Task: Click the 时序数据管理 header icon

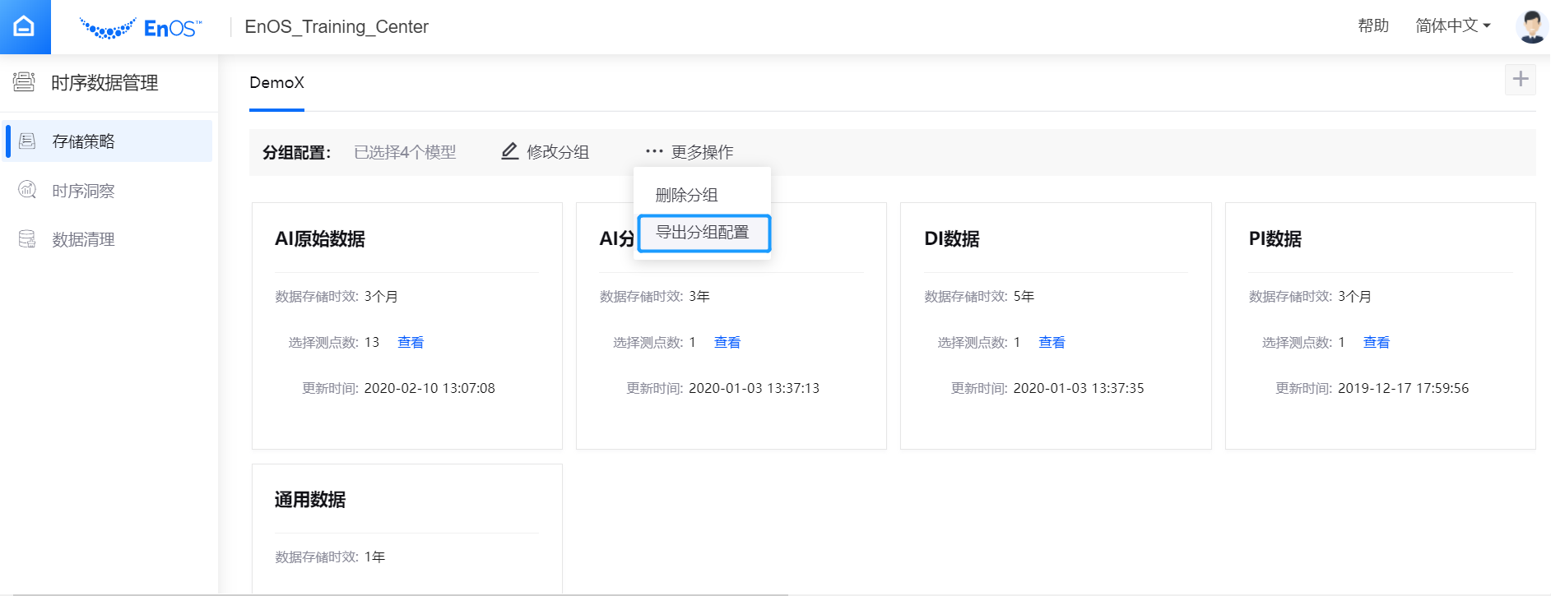Action: point(24,82)
